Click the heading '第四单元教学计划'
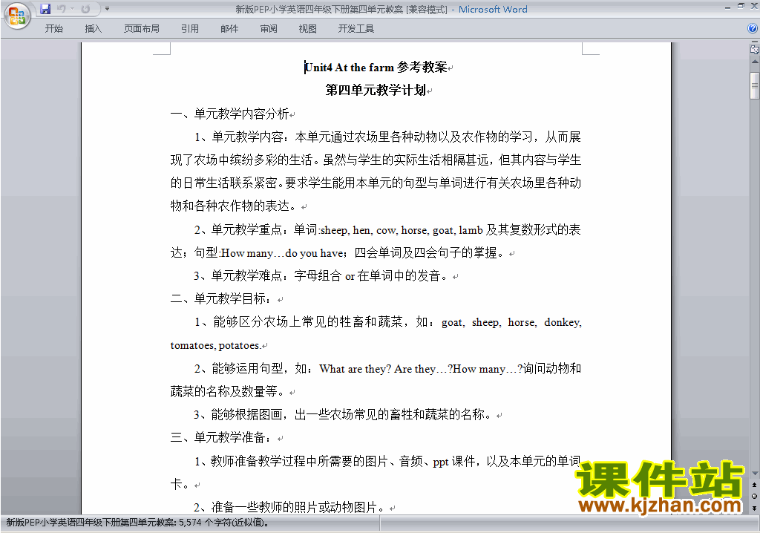Viewport: 760px width, 533px height. coord(376,91)
